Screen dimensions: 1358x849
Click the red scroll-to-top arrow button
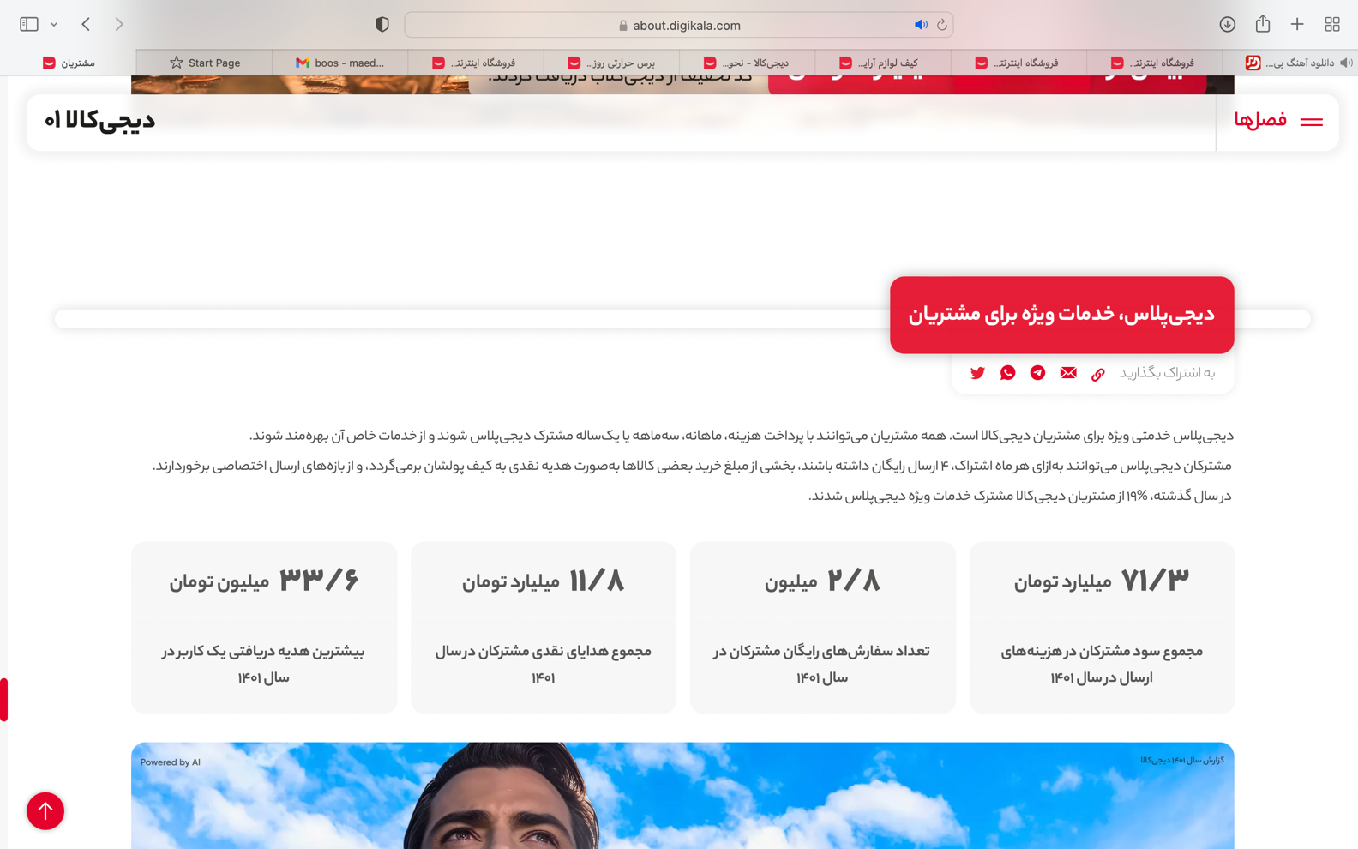[x=45, y=810]
